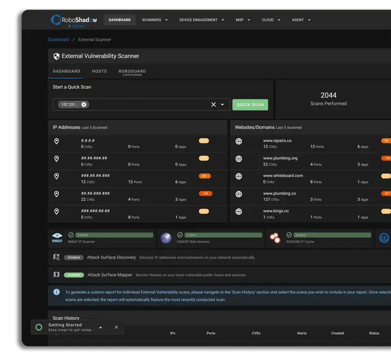Click the globe icon beside www.repairs.co
391x357 pixels.
[239, 142]
